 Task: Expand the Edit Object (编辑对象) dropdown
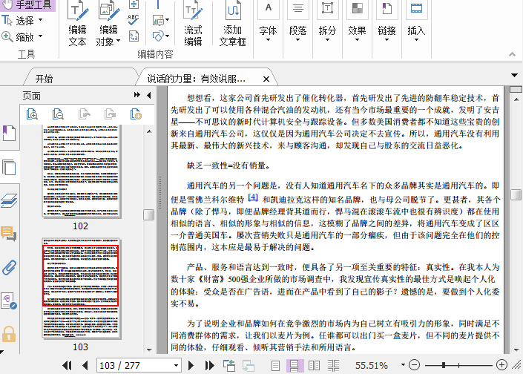click(118, 42)
